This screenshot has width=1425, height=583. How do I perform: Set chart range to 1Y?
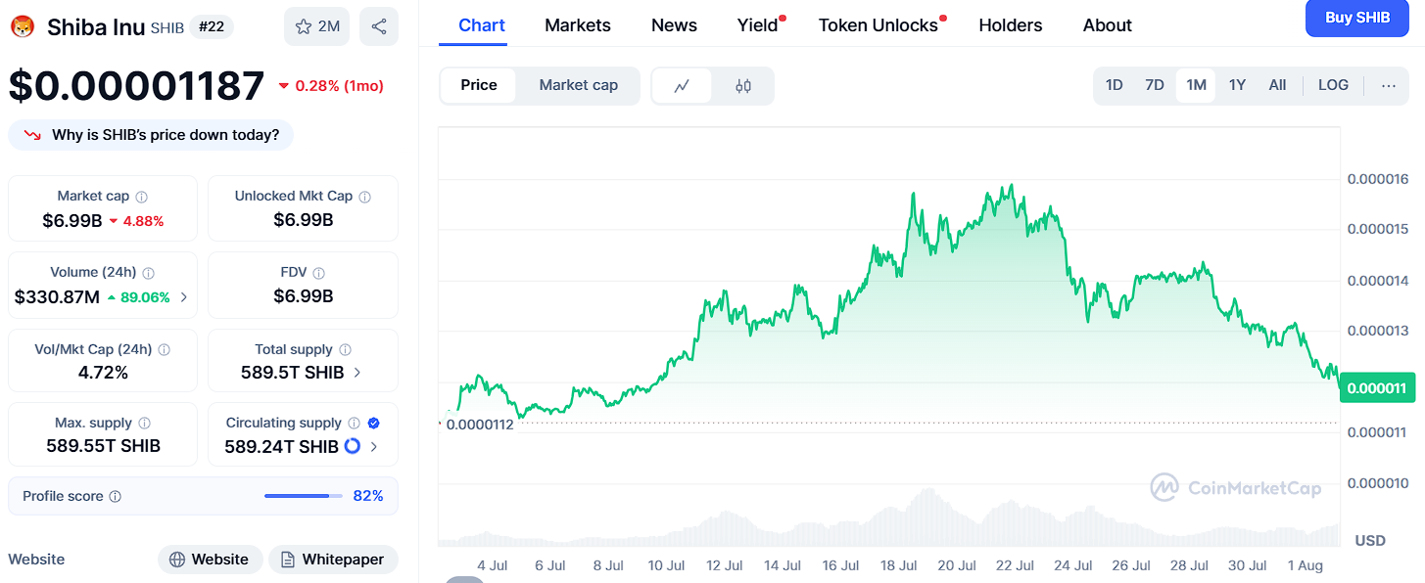click(1237, 85)
